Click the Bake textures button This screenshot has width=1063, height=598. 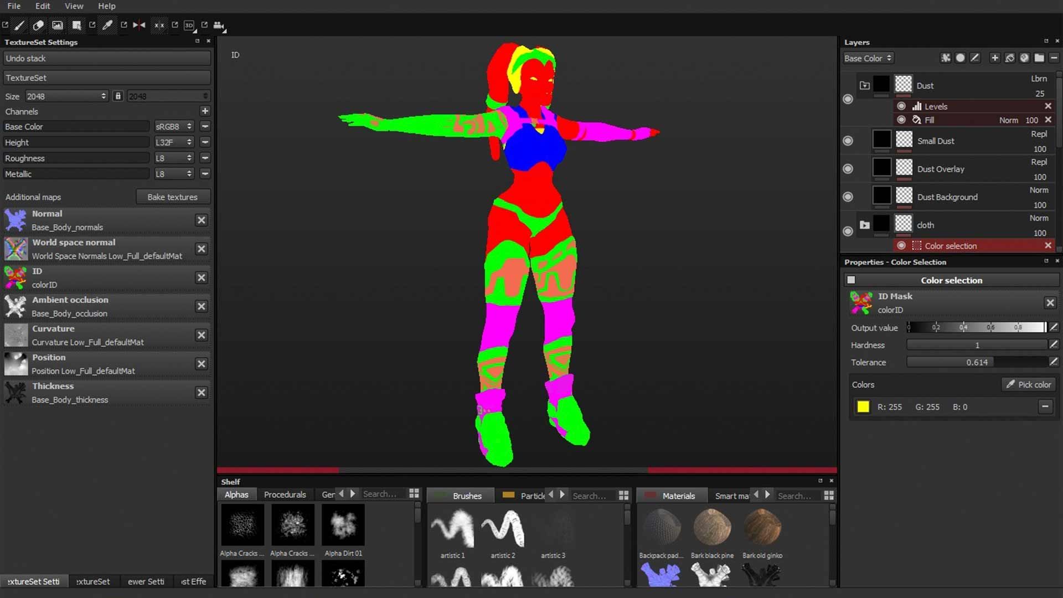coord(172,197)
